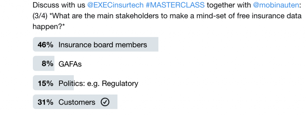Image resolution: width=306 pixels, height=116 pixels.
Task: Open the #MASTERCLASS hashtag link
Action: click(175, 5)
